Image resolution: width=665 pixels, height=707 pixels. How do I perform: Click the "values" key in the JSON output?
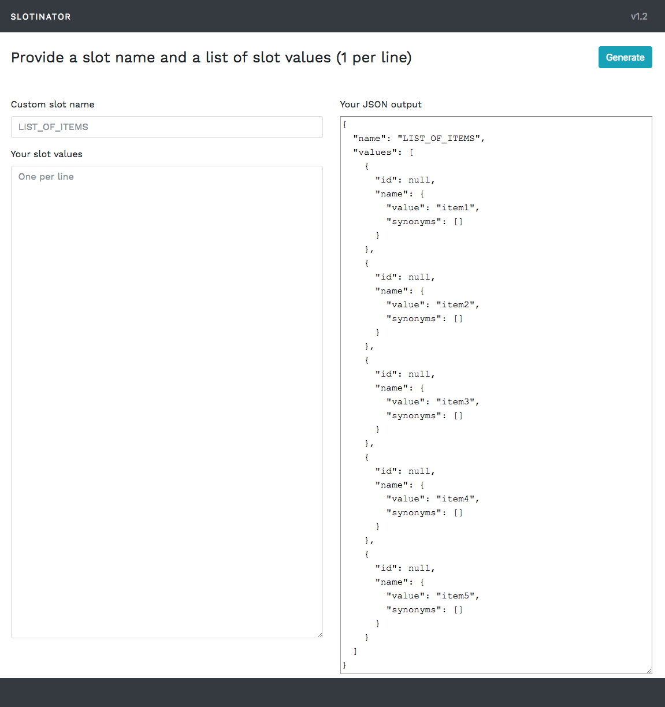[x=376, y=152]
